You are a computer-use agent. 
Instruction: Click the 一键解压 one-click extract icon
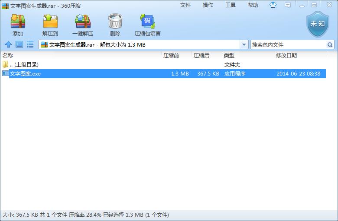coord(83,21)
